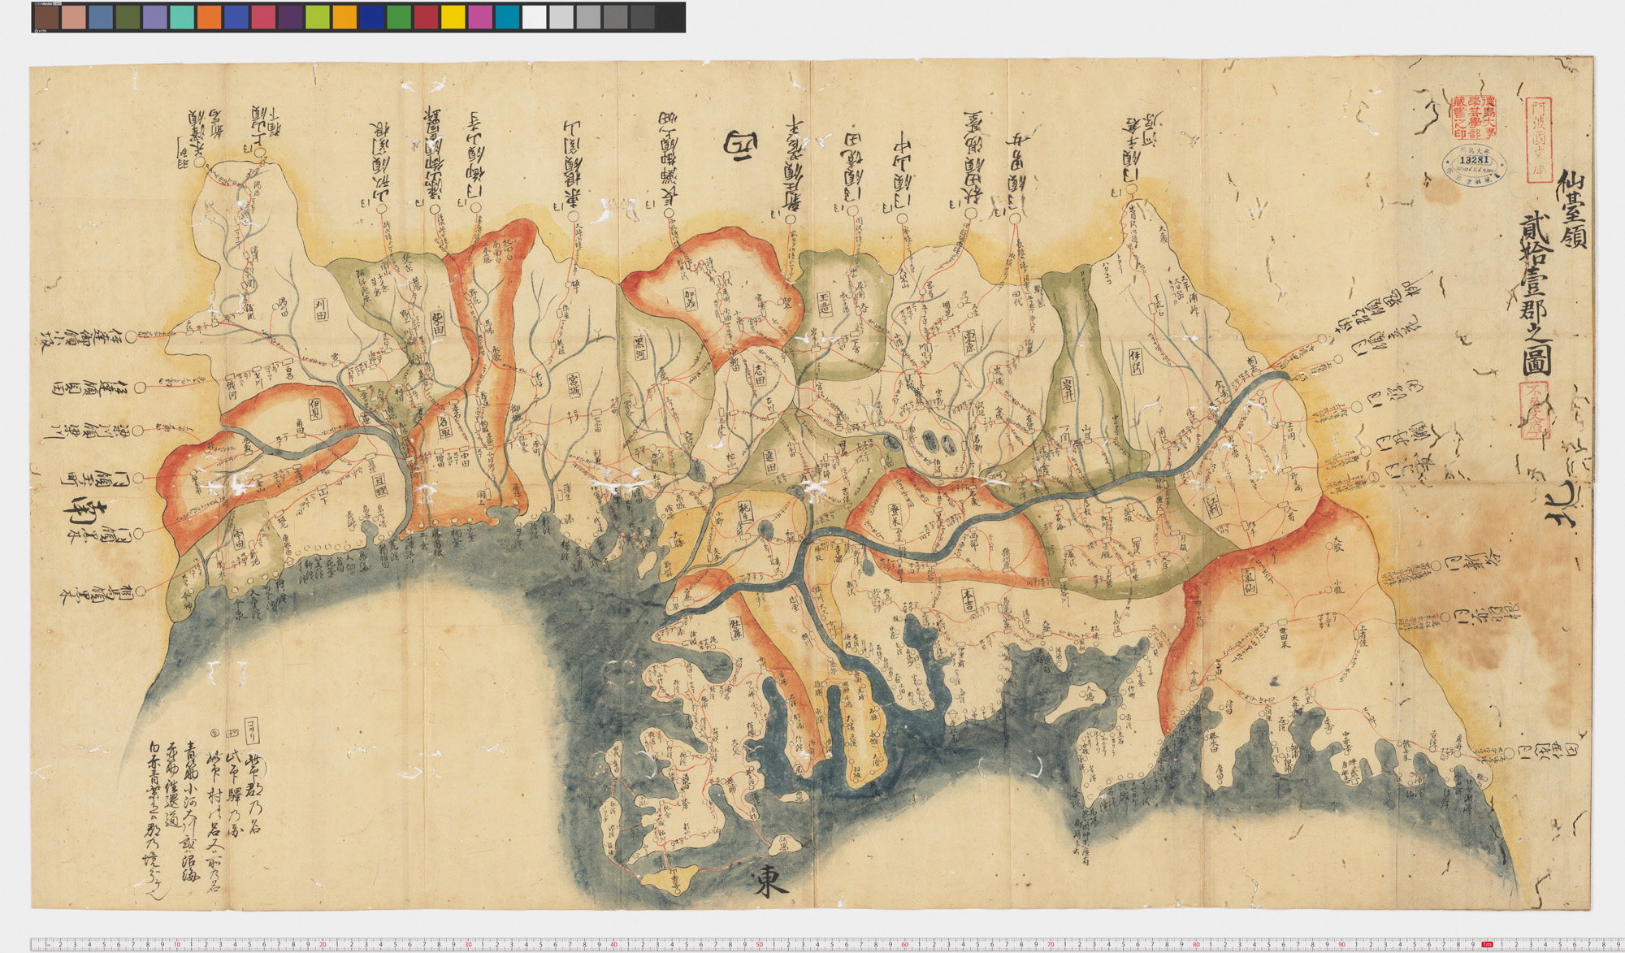Click the pure yellow color patch
The height and width of the screenshot is (953, 1625).
[x=453, y=17]
